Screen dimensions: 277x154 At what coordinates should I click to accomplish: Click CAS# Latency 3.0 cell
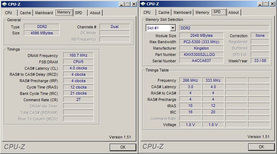(x=190, y=87)
